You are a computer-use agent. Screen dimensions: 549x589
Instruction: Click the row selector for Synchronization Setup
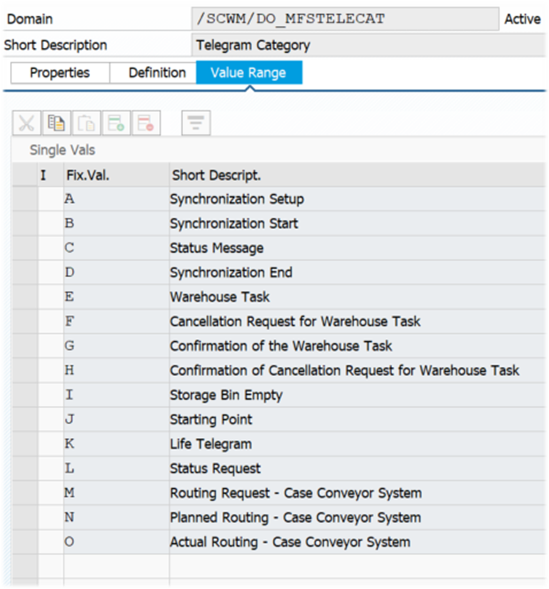[x=25, y=198]
